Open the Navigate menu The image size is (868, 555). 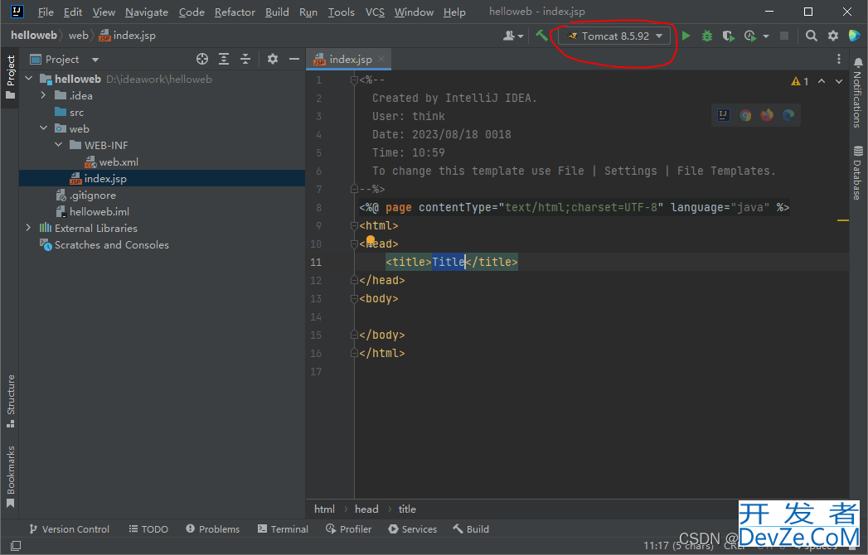[147, 12]
